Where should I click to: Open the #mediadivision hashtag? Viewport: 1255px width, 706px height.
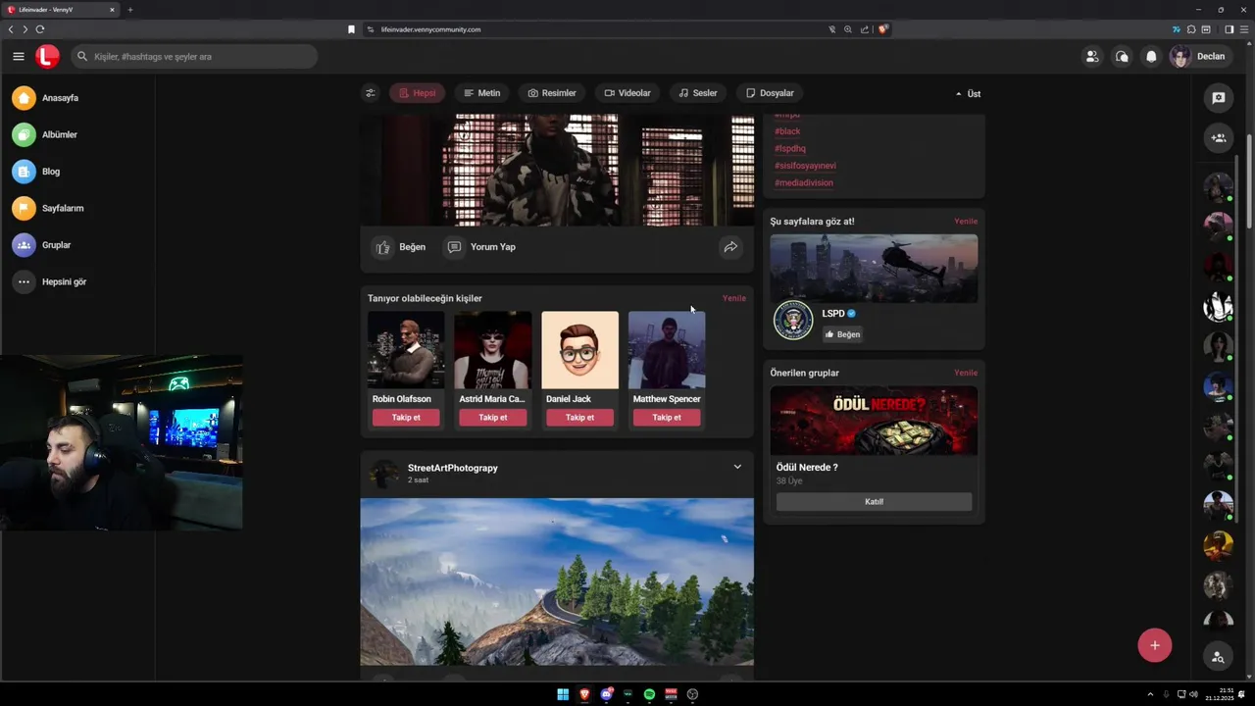pos(804,182)
